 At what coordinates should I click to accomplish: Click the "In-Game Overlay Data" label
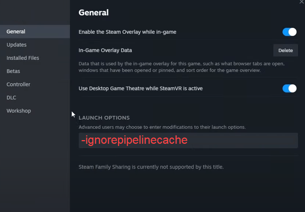pos(105,50)
